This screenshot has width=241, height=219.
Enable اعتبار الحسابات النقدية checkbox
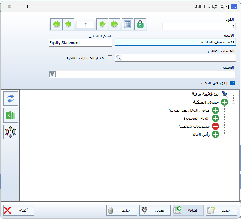point(110,58)
